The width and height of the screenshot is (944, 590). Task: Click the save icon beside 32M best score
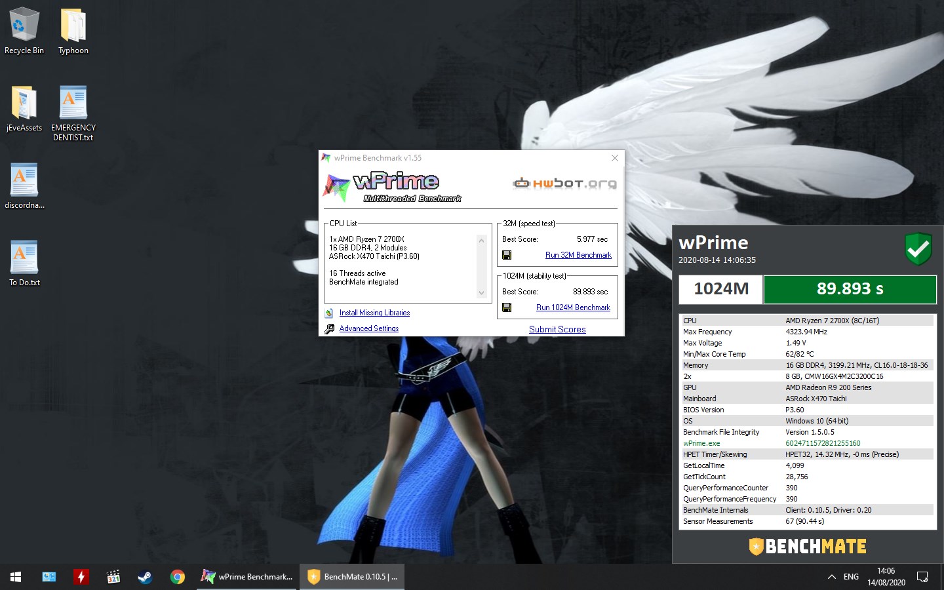coord(507,255)
